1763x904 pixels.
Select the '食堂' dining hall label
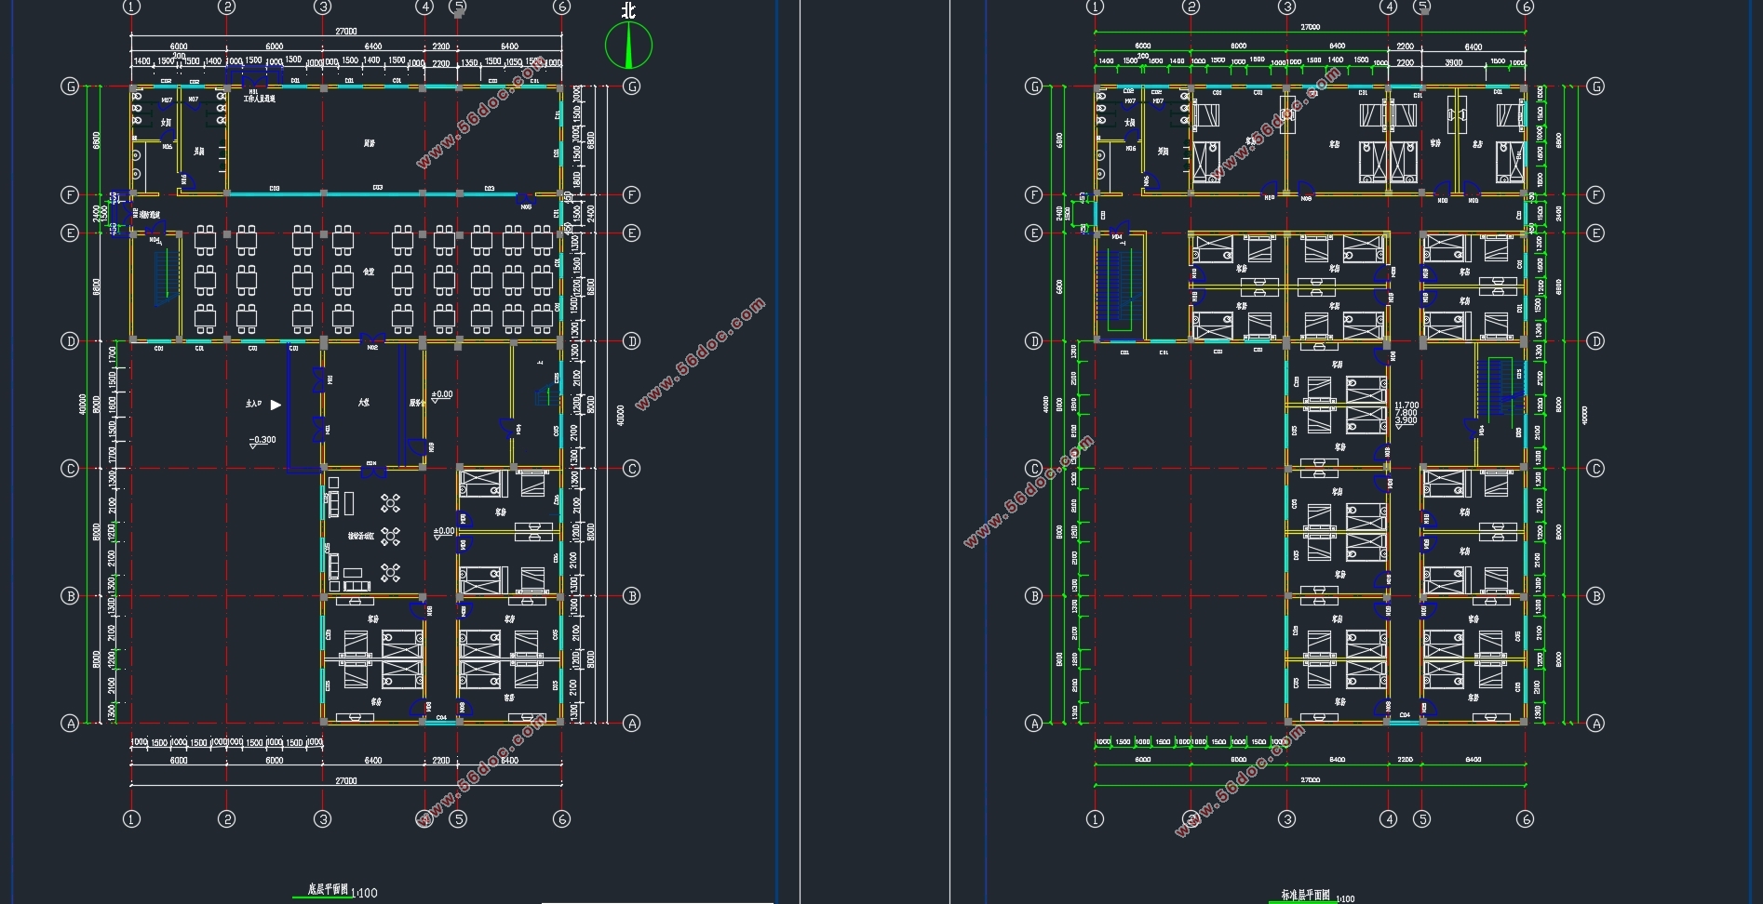pyautogui.click(x=369, y=272)
